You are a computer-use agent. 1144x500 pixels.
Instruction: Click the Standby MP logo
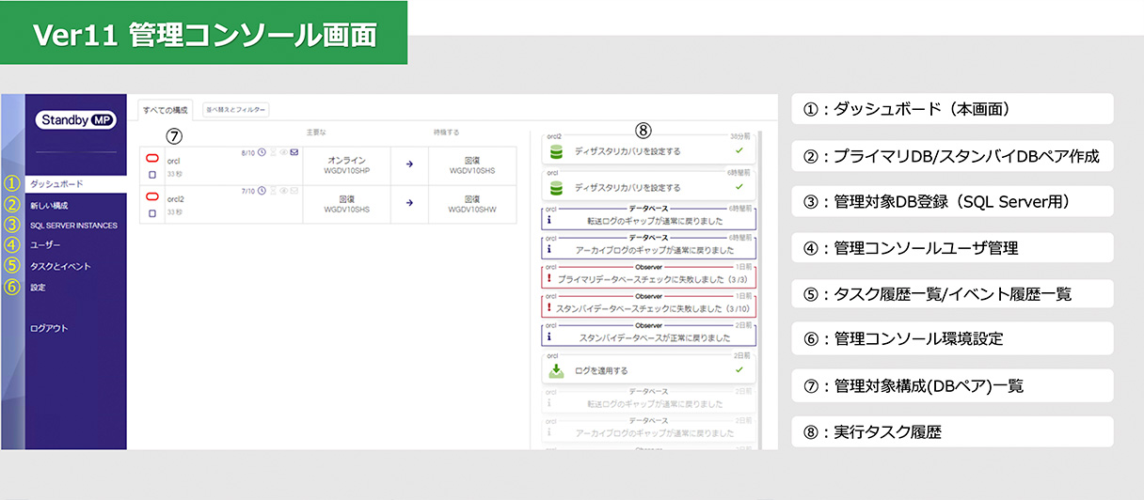pyautogui.click(x=75, y=120)
